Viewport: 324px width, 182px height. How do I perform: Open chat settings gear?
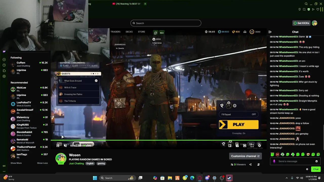[307, 169]
